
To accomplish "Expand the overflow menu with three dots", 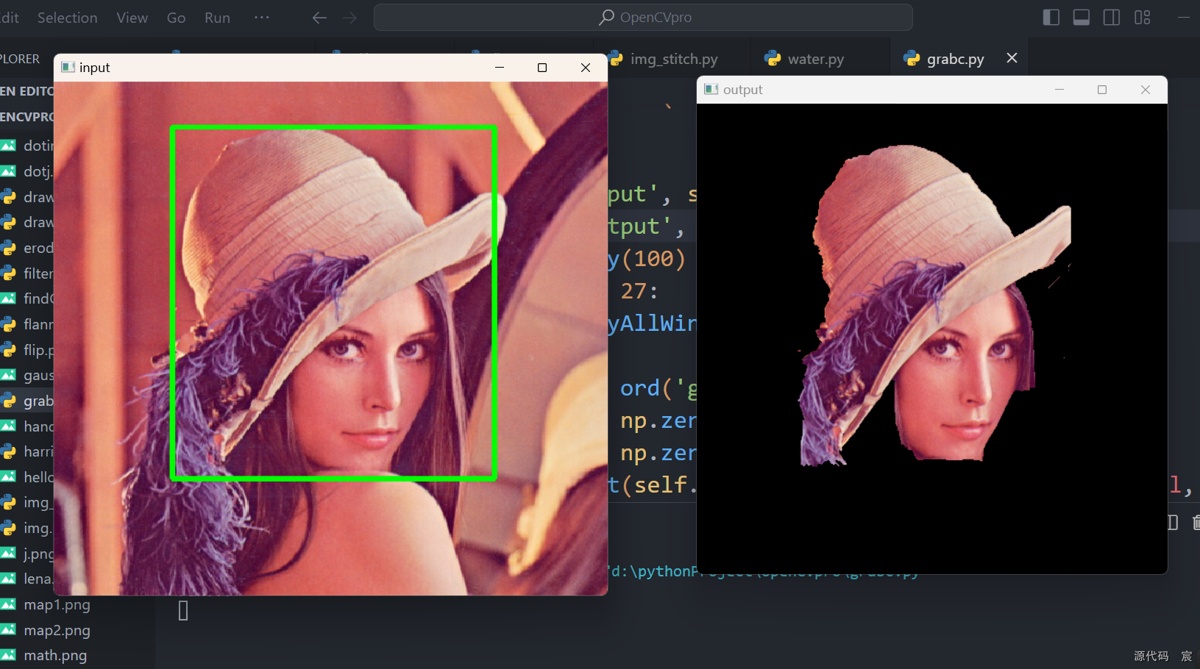I will 262,17.
